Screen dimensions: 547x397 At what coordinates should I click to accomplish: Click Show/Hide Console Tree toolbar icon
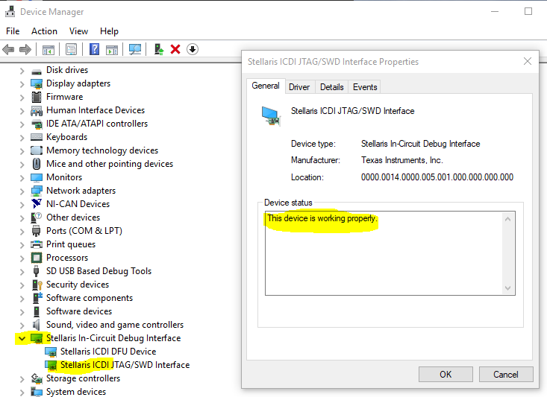point(49,49)
